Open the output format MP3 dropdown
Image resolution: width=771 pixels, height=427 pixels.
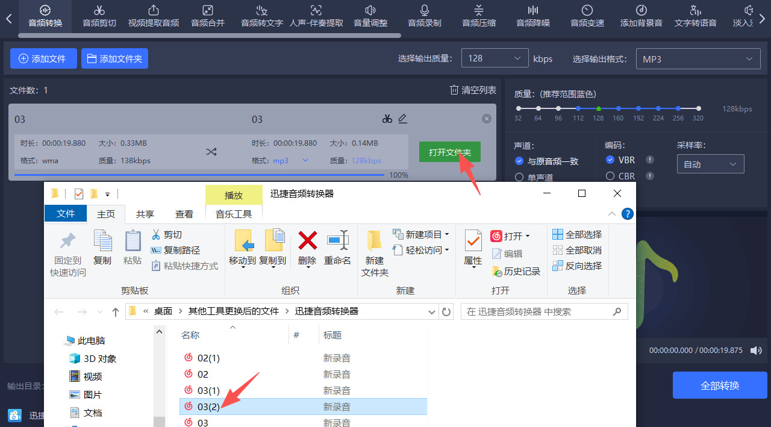(698, 58)
